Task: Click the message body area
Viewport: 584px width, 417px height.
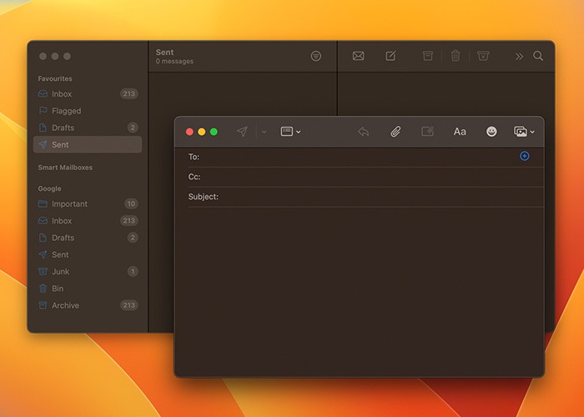Action: tap(359, 290)
